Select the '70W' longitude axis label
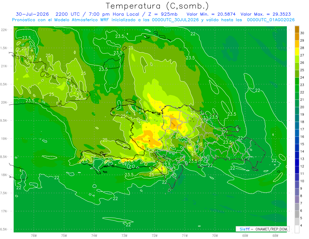This screenshot has height=239, width=309. pos(215,235)
